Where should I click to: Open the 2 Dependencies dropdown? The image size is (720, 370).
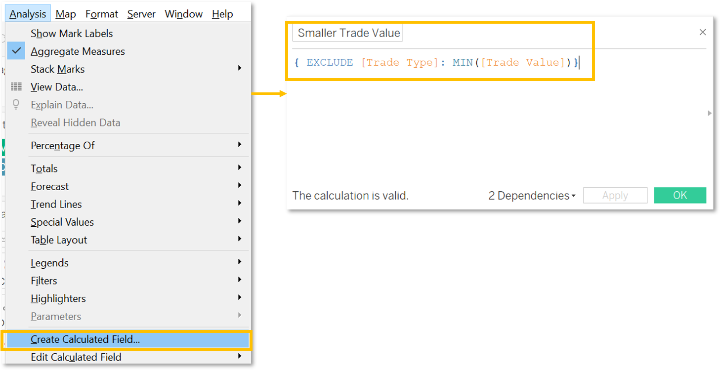[532, 196]
